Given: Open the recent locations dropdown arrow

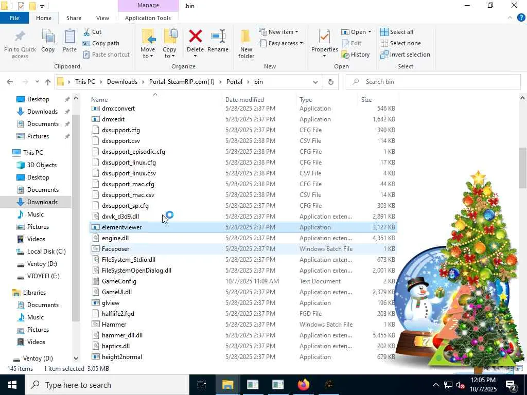Looking at the screenshot, I should tap(37, 82).
